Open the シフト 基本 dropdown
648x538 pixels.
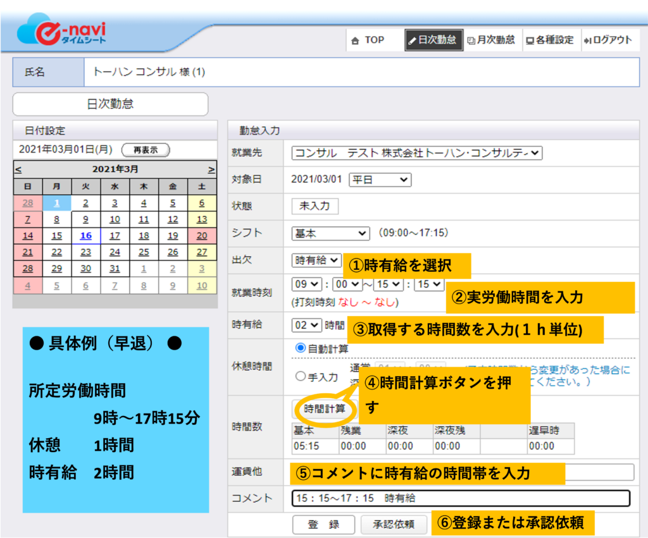coord(330,233)
